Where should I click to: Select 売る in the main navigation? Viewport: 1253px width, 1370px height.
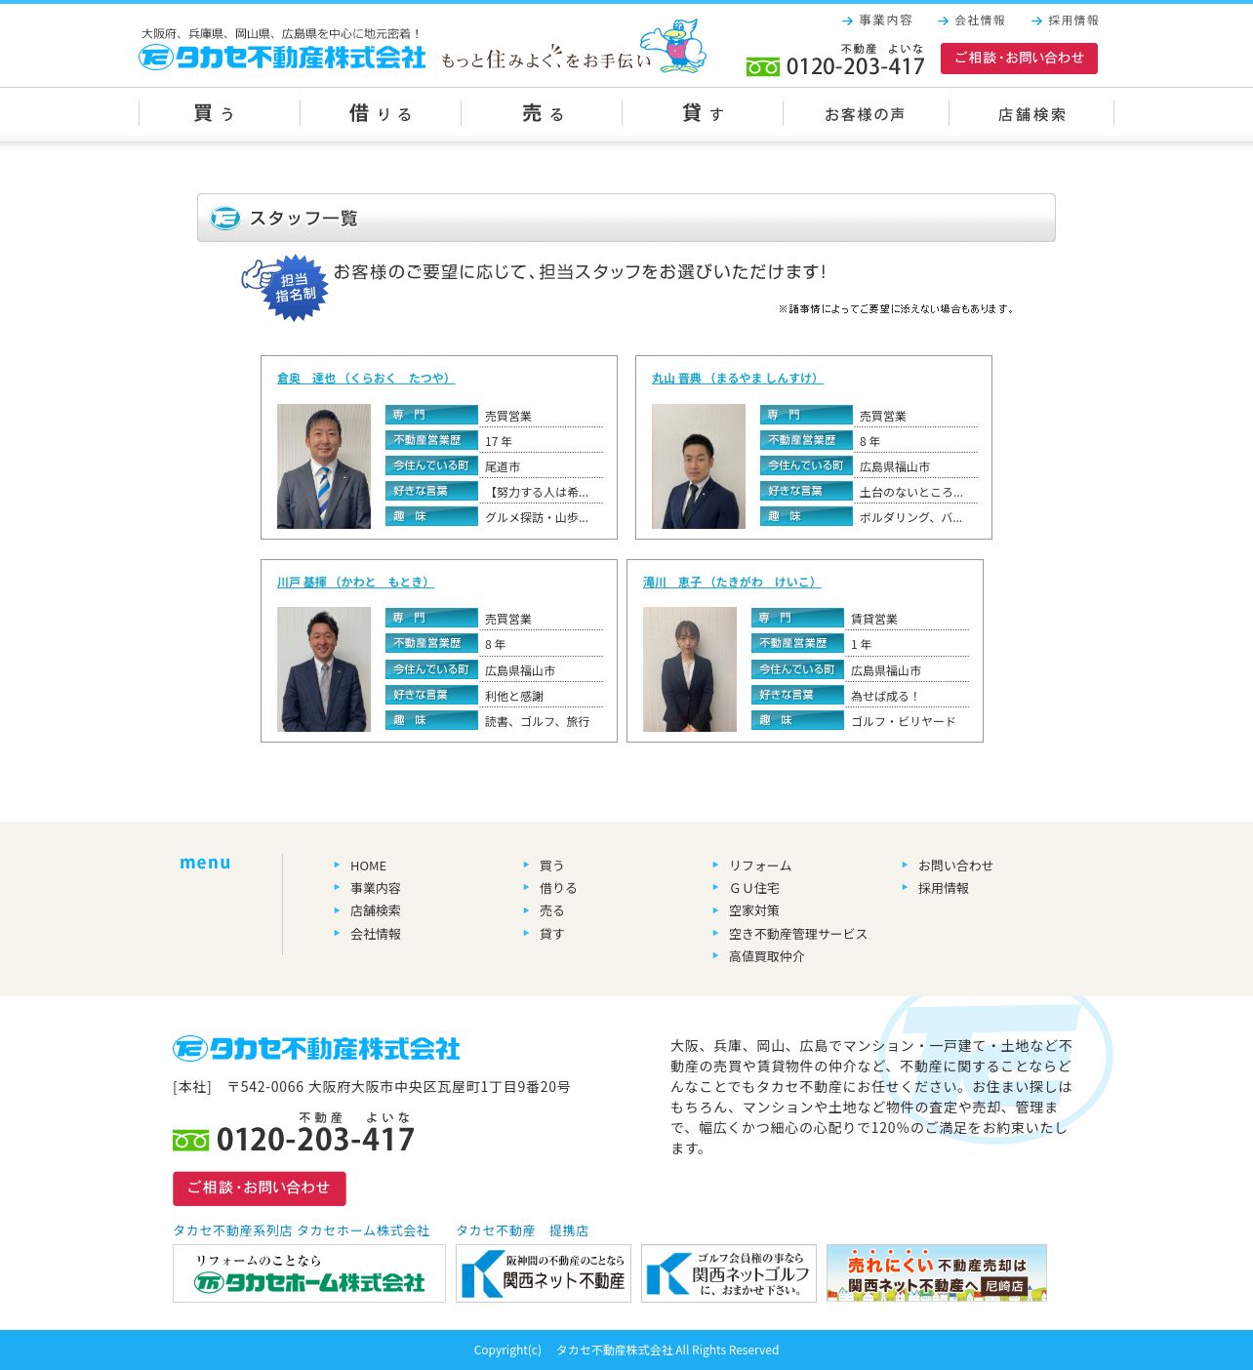(542, 114)
